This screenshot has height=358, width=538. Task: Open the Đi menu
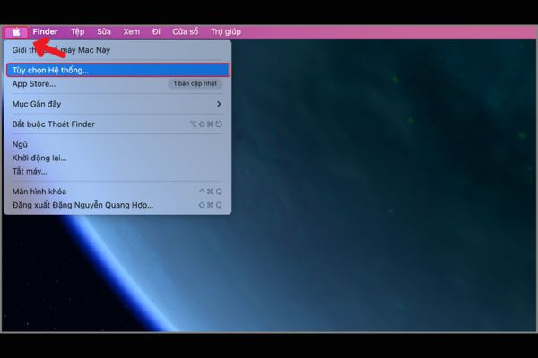click(x=156, y=32)
